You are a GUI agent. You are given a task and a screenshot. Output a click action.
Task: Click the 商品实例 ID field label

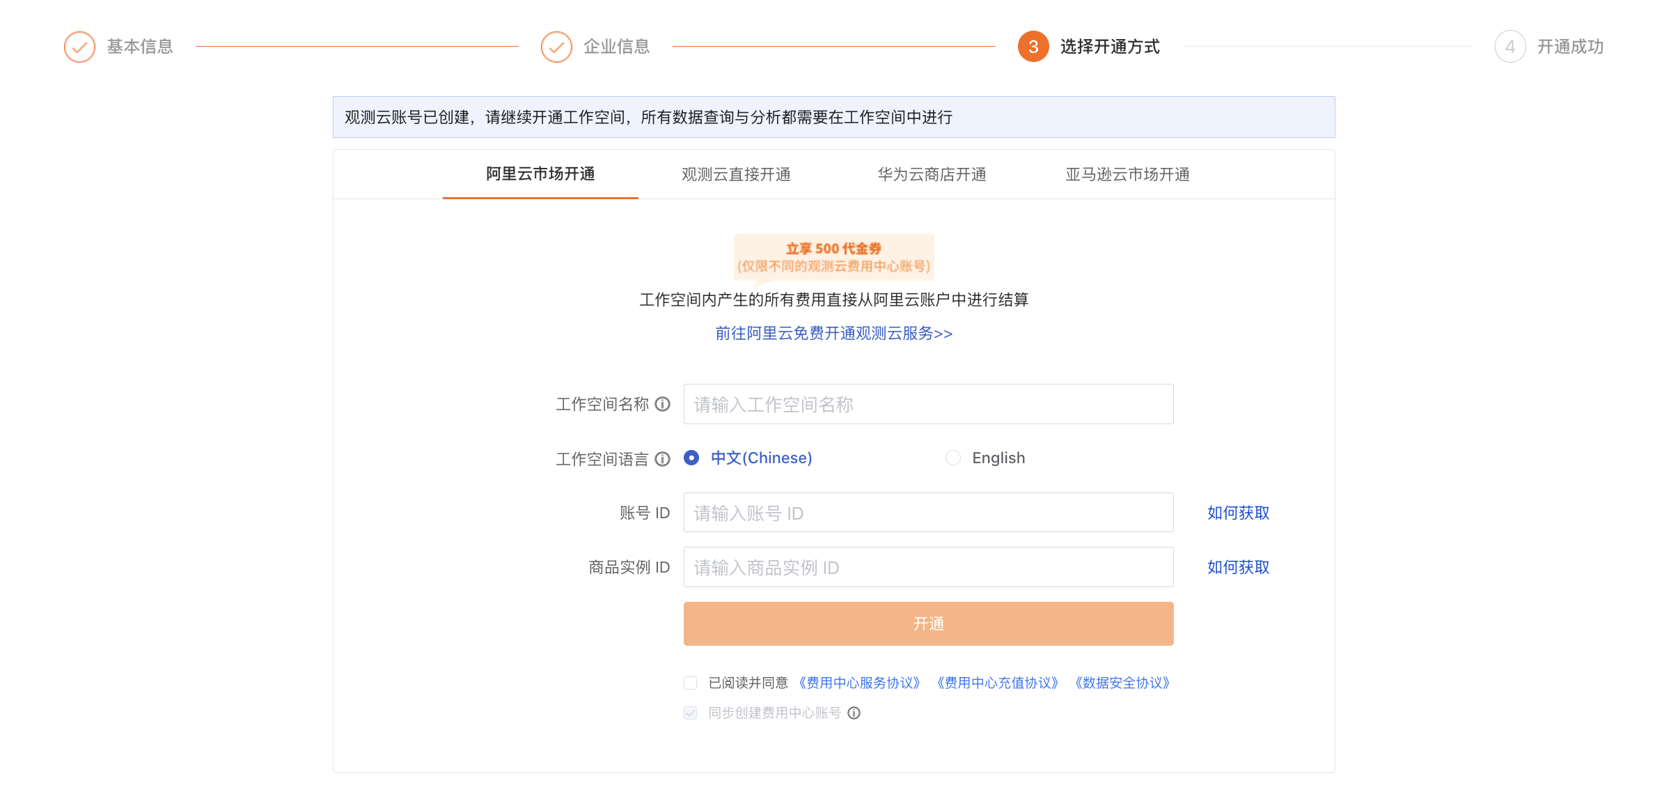point(629,567)
